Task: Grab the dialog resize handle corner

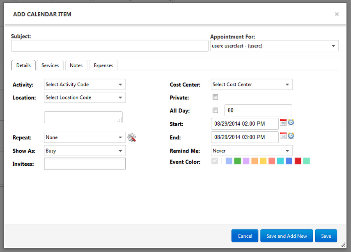Action: [343, 245]
